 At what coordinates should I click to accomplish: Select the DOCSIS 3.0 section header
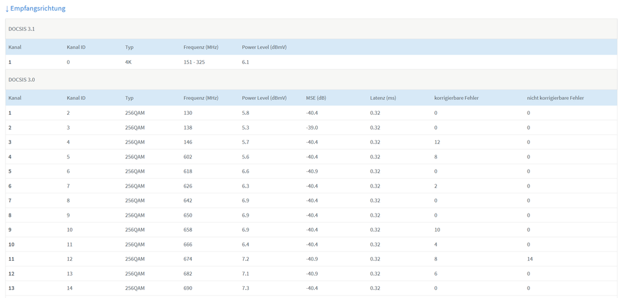(22, 80)
